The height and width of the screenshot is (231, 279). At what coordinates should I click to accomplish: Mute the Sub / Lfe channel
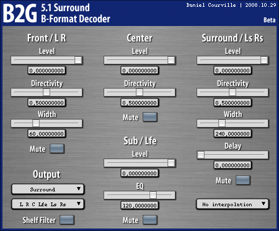pos(150,220)
